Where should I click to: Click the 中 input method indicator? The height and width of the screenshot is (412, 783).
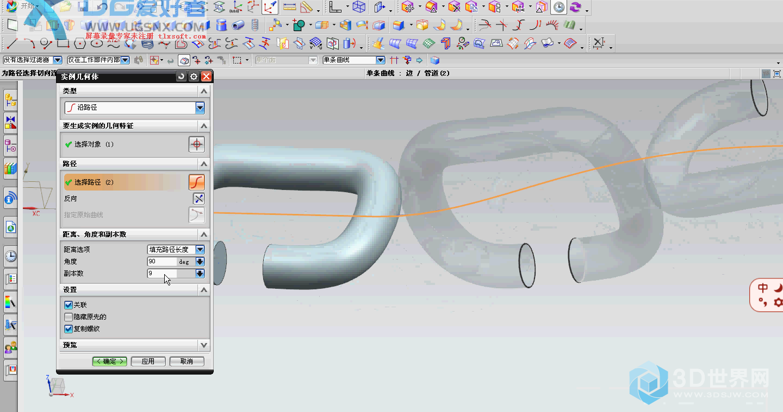click(x=763, y=288)
